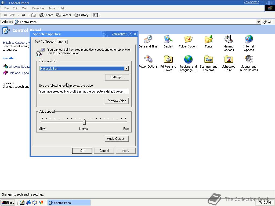Click the Search toolbar button

(46, 15)
